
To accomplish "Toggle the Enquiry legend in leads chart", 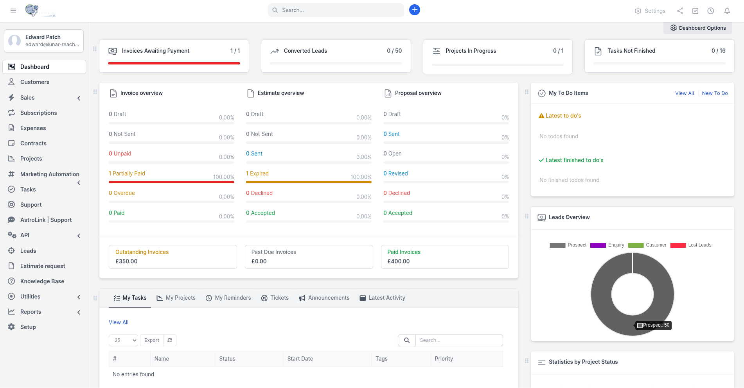I will 607,245.
